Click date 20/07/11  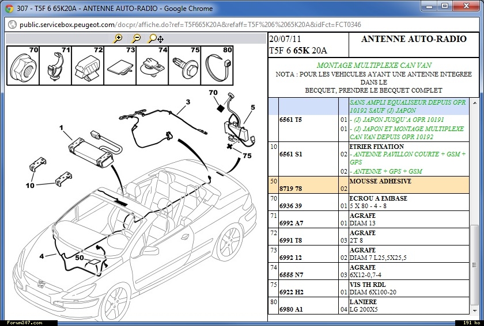pyautogui.click(x=285, y=39)
